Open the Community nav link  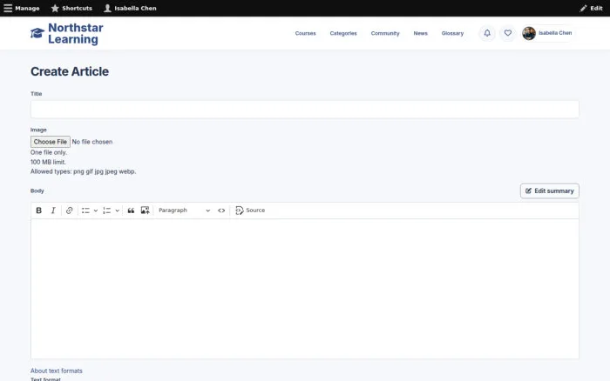385,33
